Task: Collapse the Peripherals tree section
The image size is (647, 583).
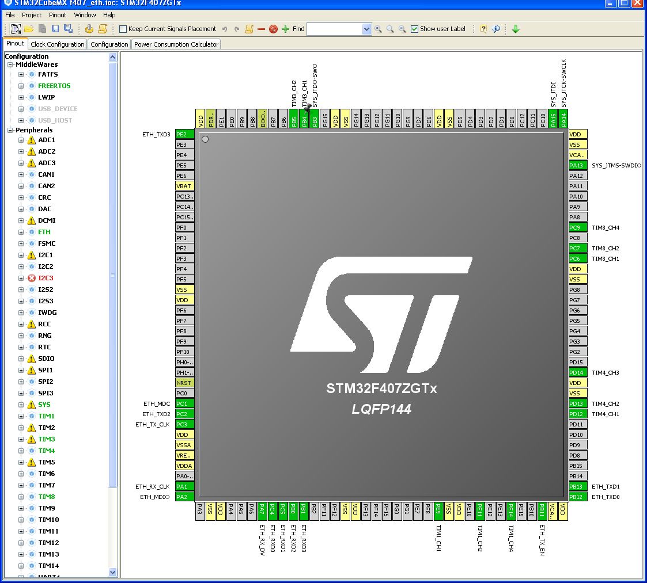Action: pos(10,130)
